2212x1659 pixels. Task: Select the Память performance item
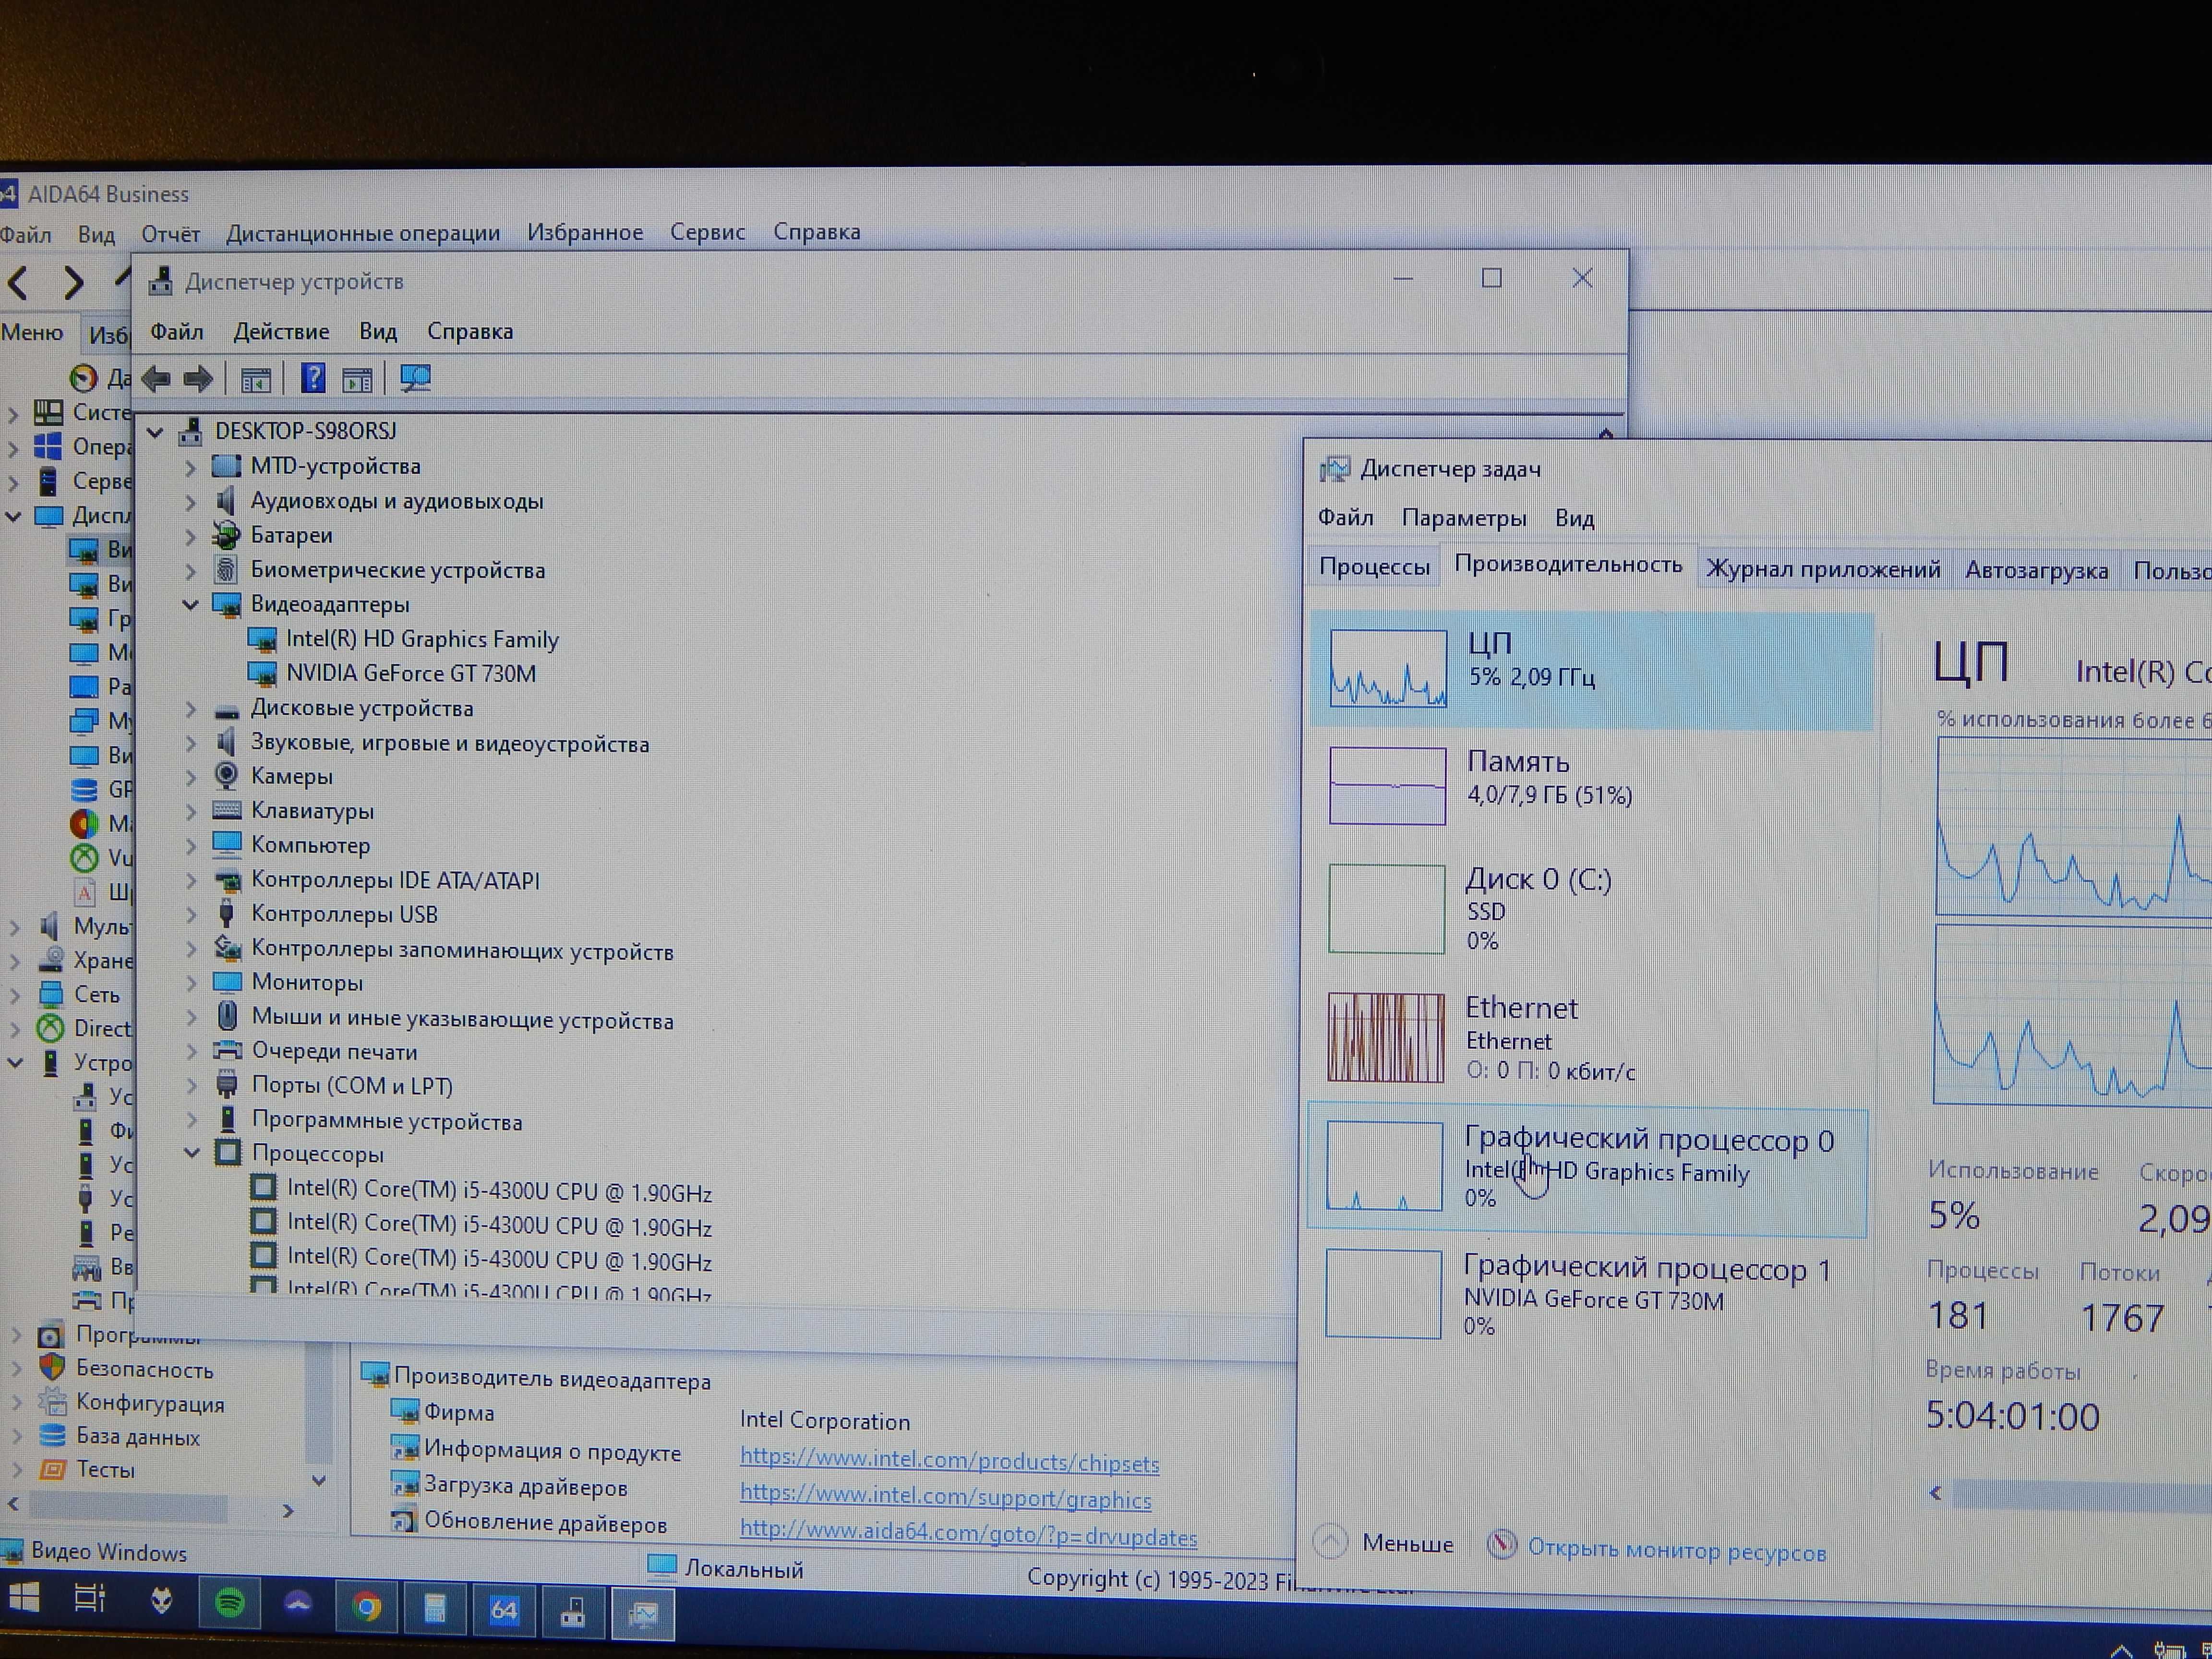(x=1590, y=786)
